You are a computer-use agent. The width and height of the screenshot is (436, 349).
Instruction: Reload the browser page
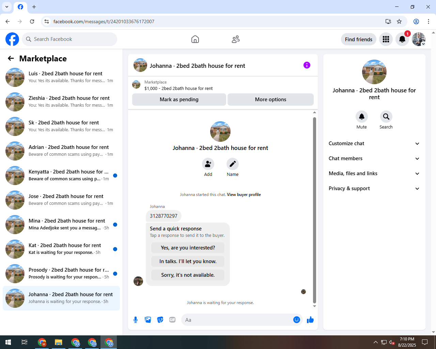[32, 21]
